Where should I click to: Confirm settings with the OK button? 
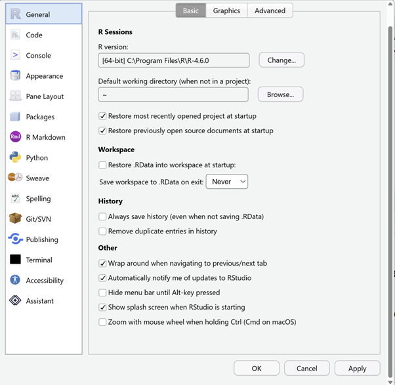tap(257, 369)
